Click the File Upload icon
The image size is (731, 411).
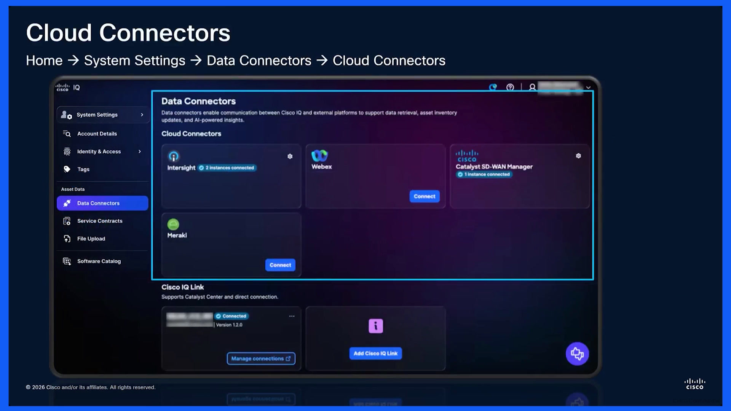tap(67, 239)
